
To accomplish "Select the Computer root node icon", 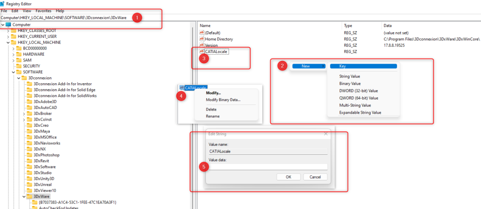I will tap(8, 24).
